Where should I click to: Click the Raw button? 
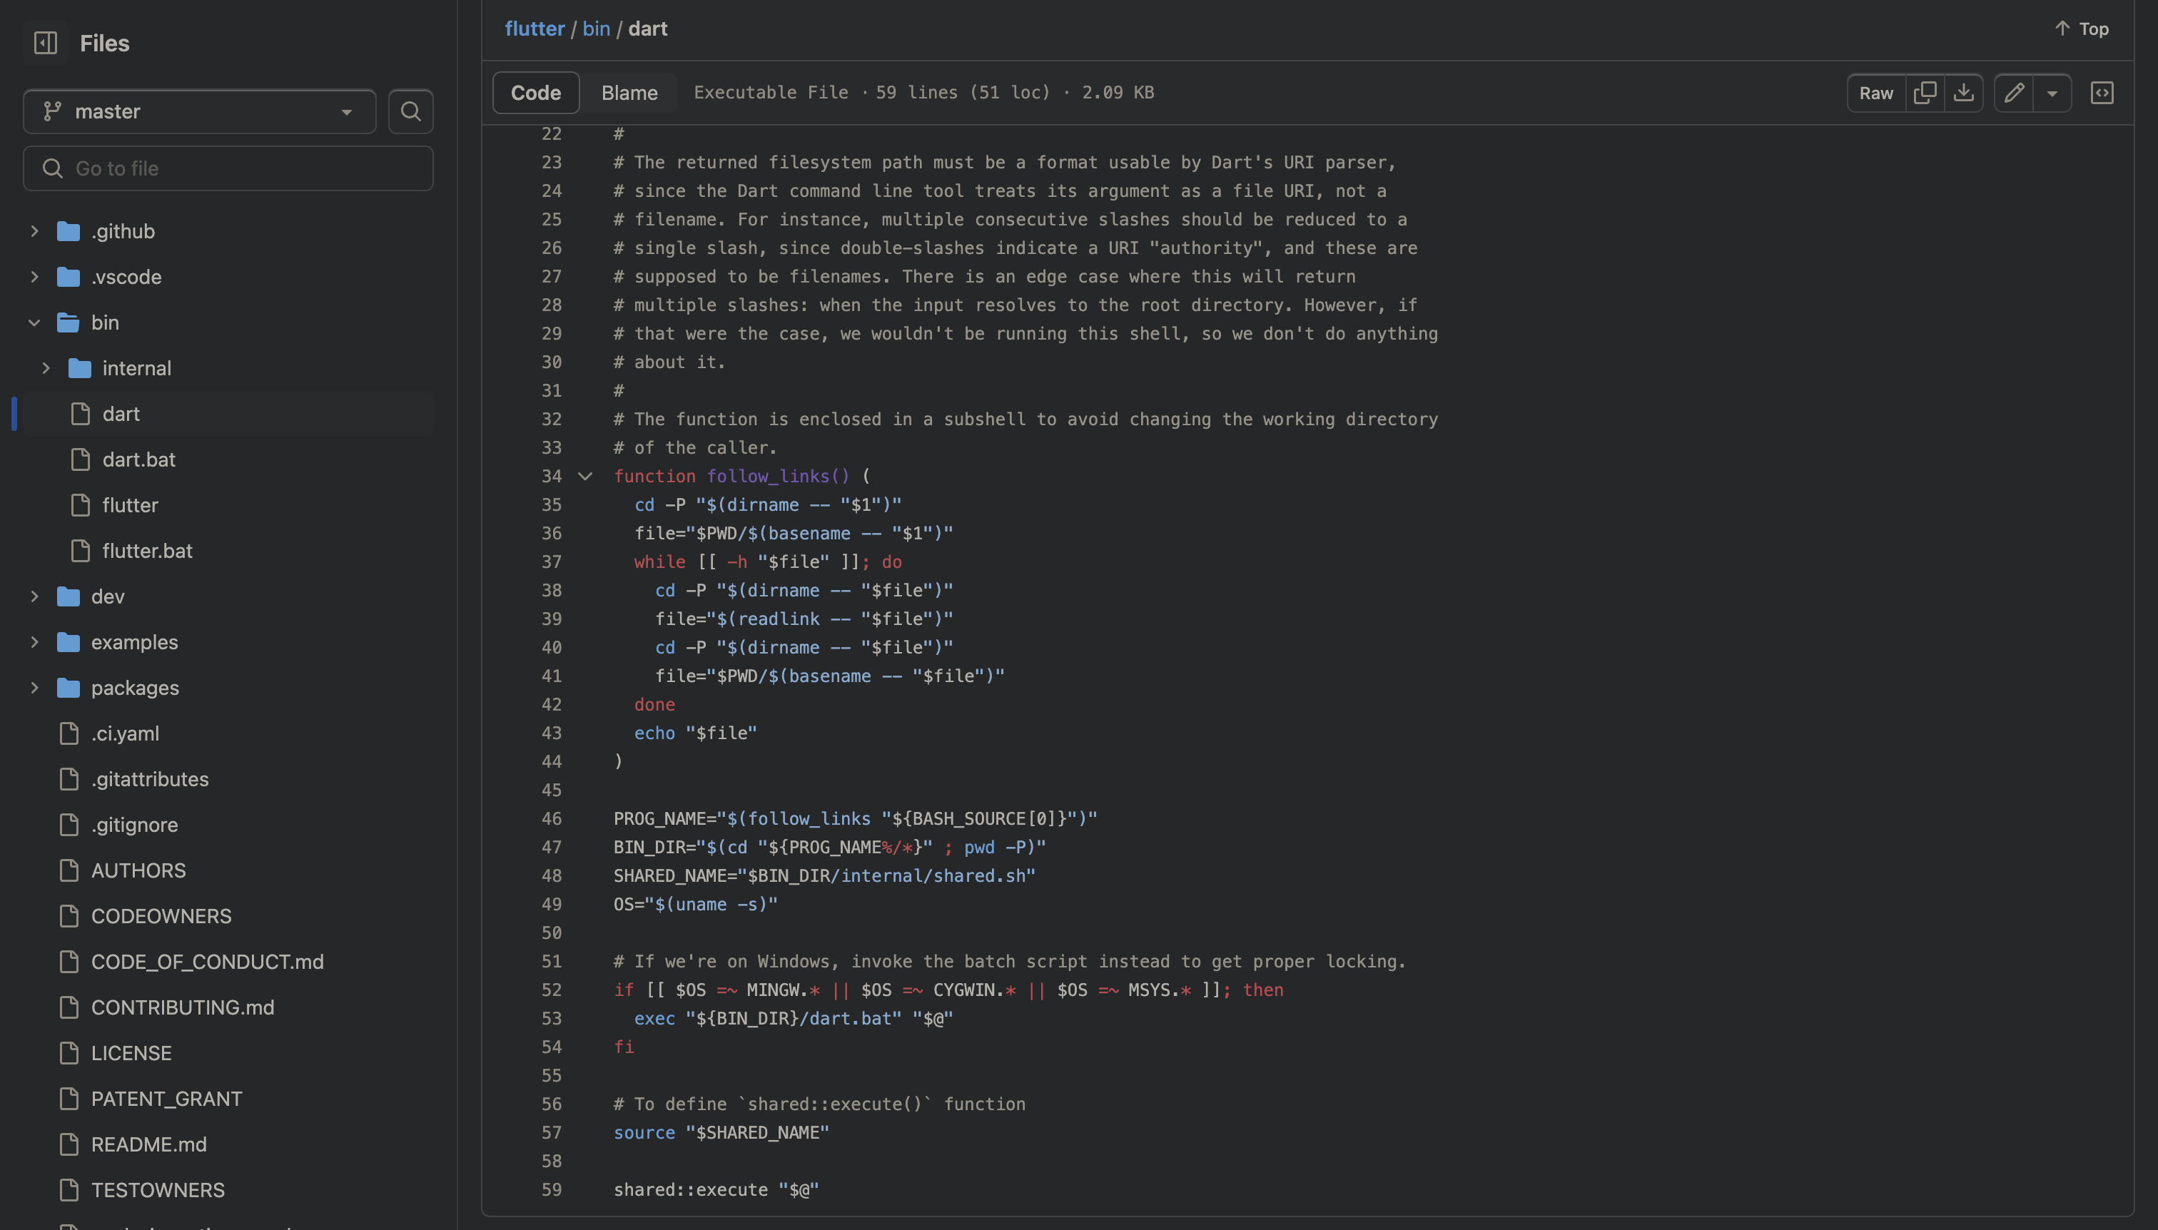1876,93
